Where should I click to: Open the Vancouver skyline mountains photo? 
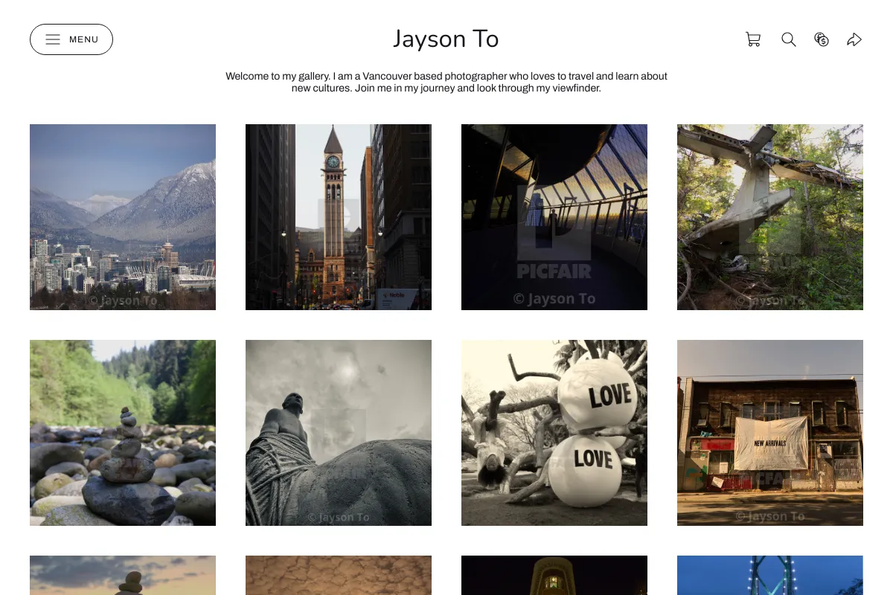tap(123, 217)
